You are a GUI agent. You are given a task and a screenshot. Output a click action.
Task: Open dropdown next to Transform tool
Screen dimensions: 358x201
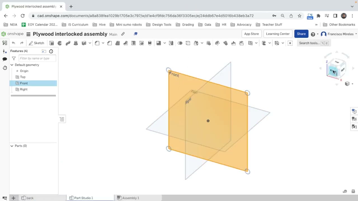click(202, 43)
